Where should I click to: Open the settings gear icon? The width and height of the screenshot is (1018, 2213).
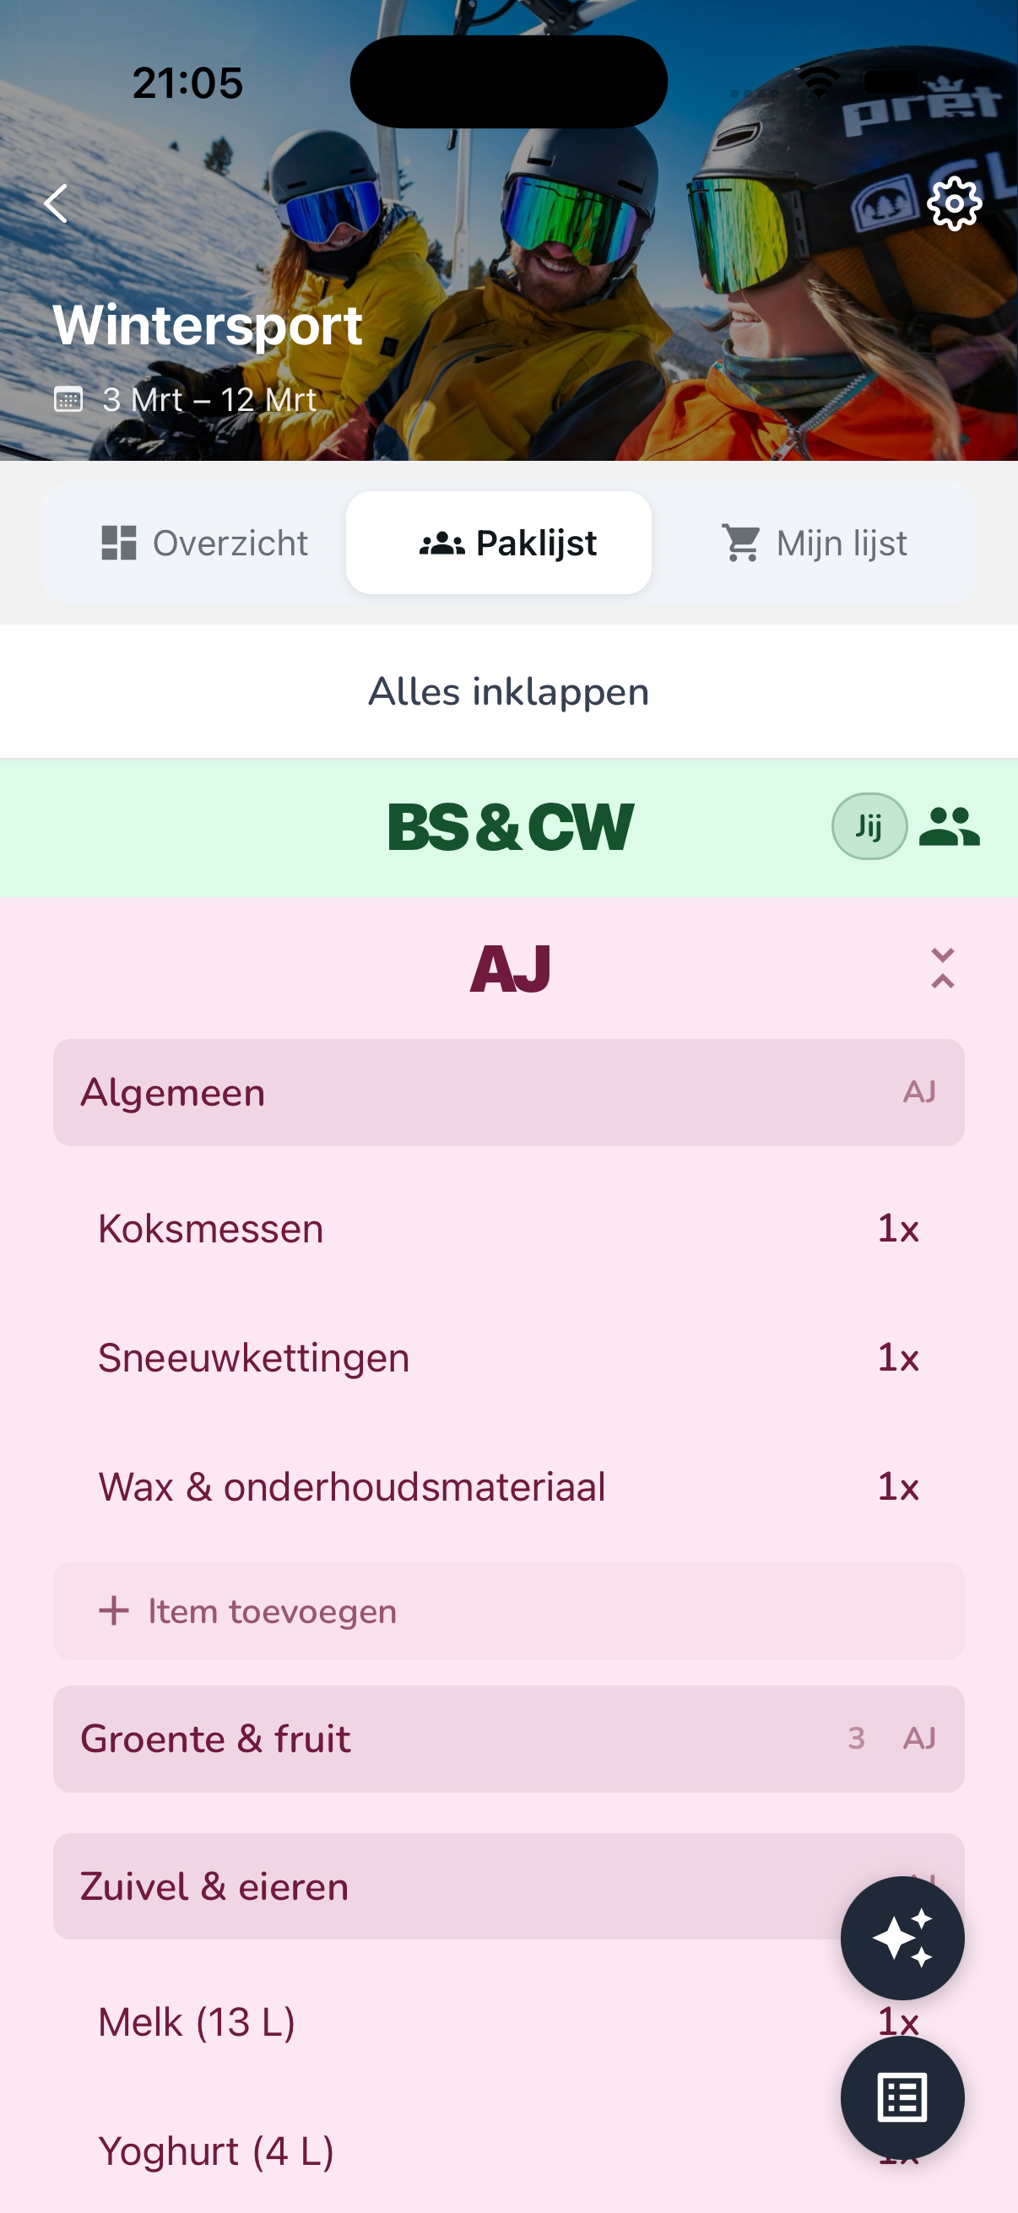953,203
